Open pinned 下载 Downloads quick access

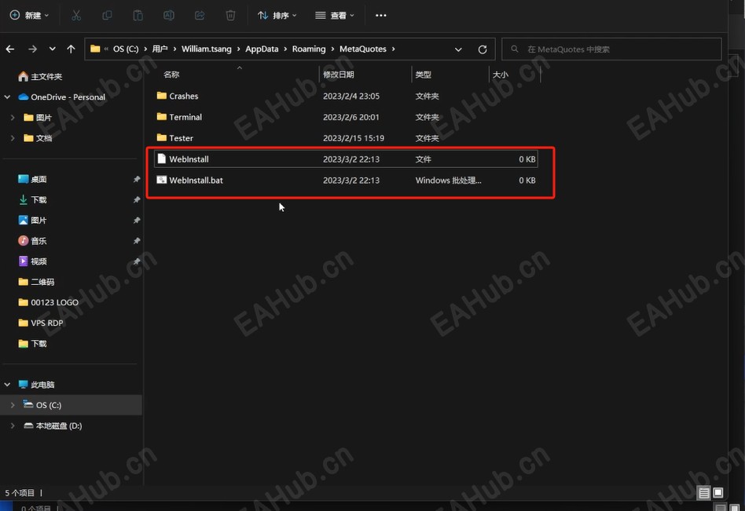pyautogui.click(x=32, y=199)
